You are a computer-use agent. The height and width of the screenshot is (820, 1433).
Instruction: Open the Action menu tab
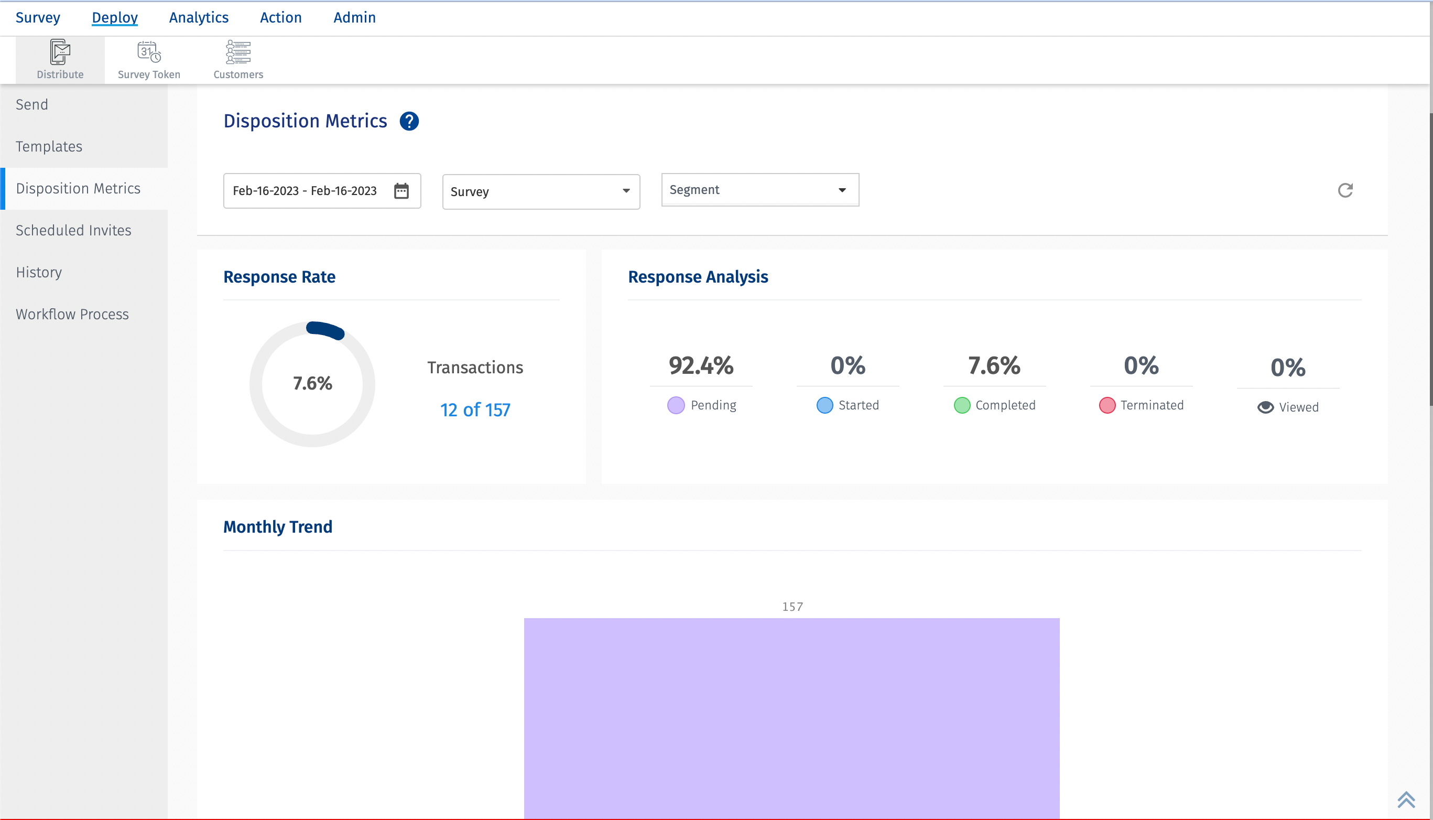280,17
